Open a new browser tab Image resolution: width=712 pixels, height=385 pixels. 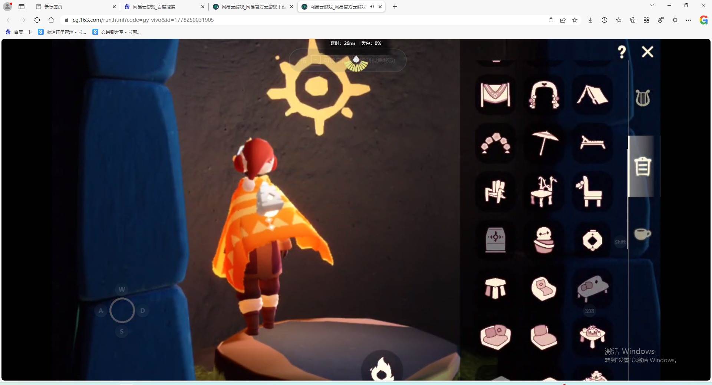click(x=395, y=7)
